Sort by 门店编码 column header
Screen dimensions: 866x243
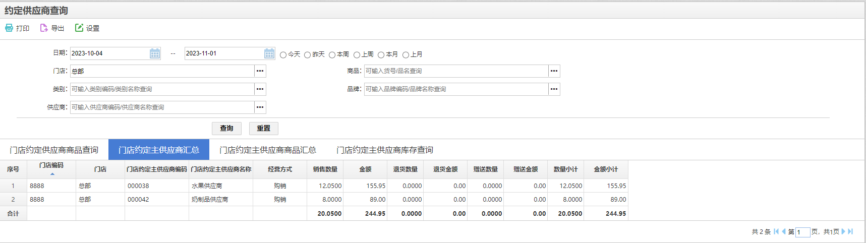51,169
